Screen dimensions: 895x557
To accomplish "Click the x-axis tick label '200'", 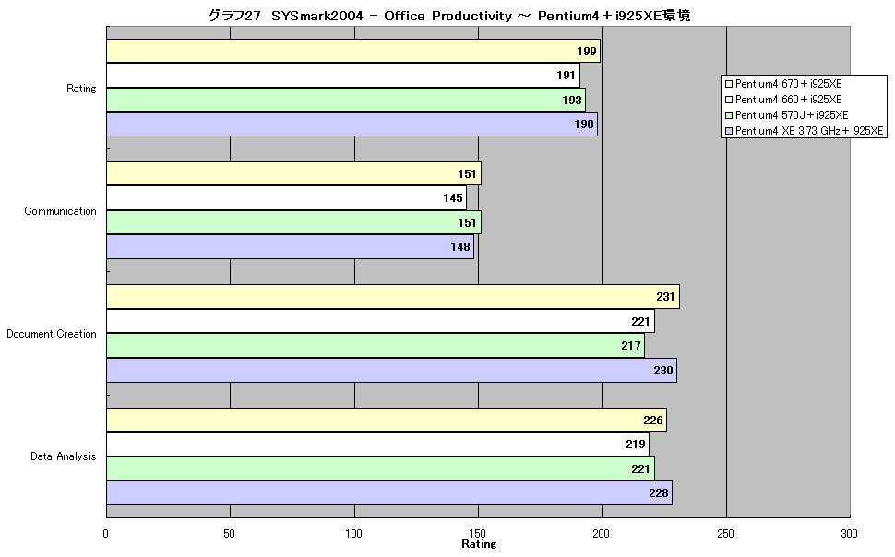I will 601,534.
